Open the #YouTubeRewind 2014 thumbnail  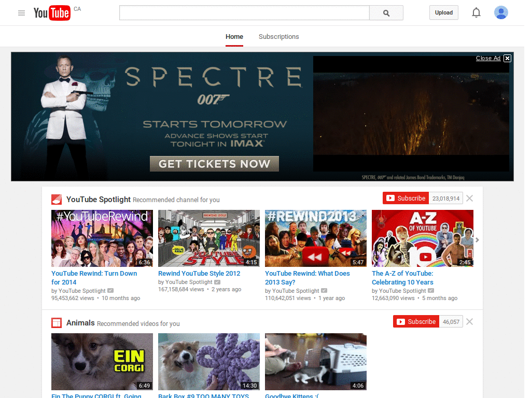pos(102,238)
